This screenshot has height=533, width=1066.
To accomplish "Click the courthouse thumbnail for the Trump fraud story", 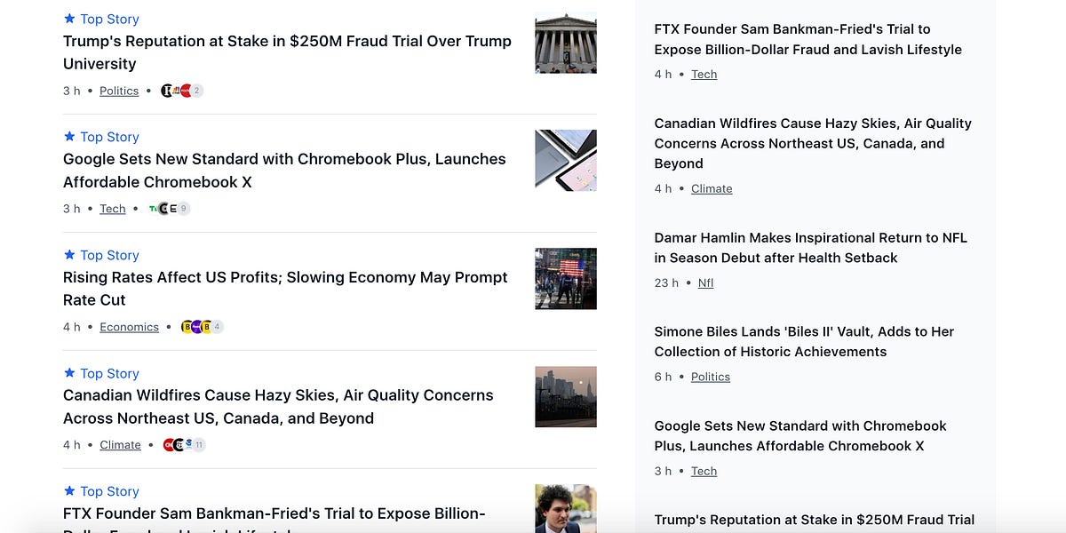I will coord(565,42).
